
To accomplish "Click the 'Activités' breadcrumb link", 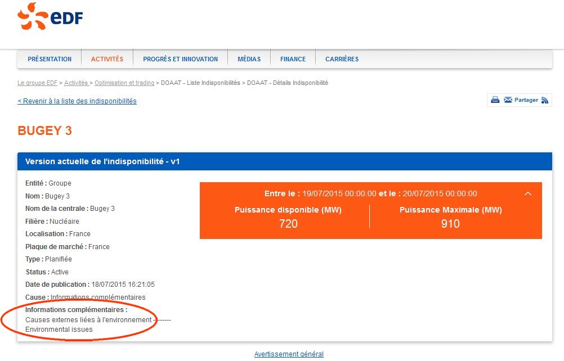I will (76, 83).
